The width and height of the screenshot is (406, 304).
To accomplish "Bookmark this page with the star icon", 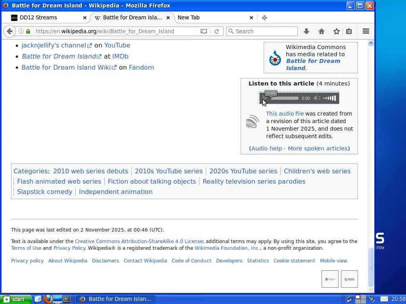I will click(336, 31).
